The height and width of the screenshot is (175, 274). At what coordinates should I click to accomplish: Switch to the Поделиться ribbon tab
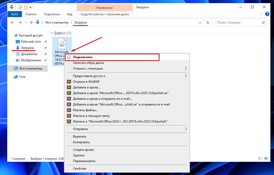[x=52, y=14]
